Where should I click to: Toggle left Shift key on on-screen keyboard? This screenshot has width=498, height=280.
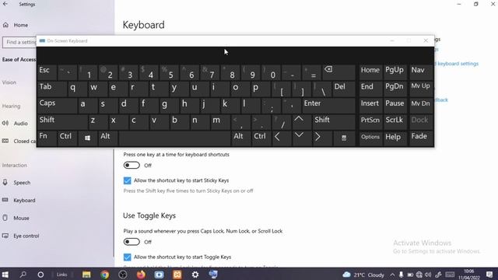[x=62, y=121]
